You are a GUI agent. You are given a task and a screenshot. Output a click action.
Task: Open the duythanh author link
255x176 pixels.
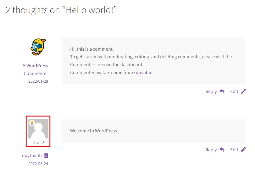point(32,155)
